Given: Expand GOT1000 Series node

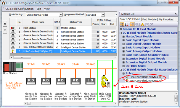Looking at the screenshot, I should pyautogui.click(x=123, y=66).
